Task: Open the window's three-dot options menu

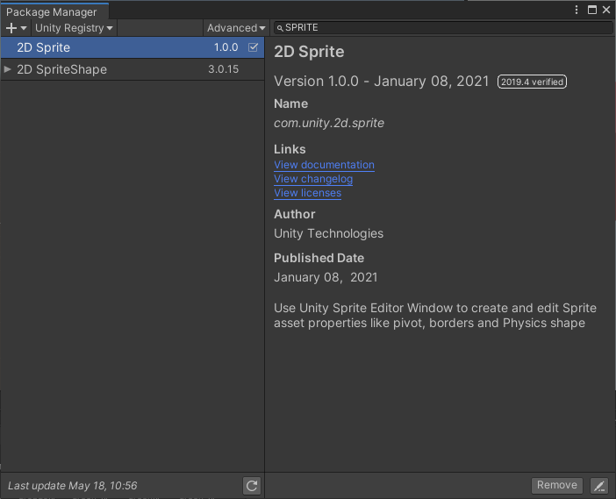Action: click(577, 10)
